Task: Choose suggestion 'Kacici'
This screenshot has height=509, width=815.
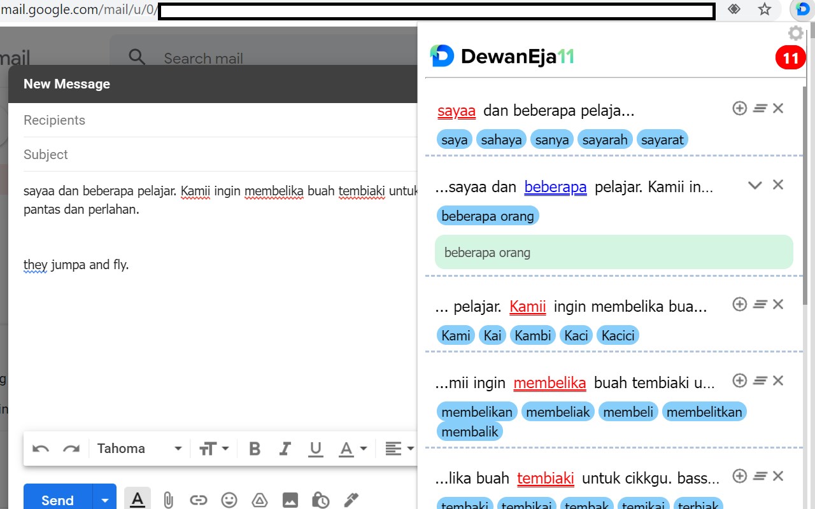Action: click(x=618, y=335)
